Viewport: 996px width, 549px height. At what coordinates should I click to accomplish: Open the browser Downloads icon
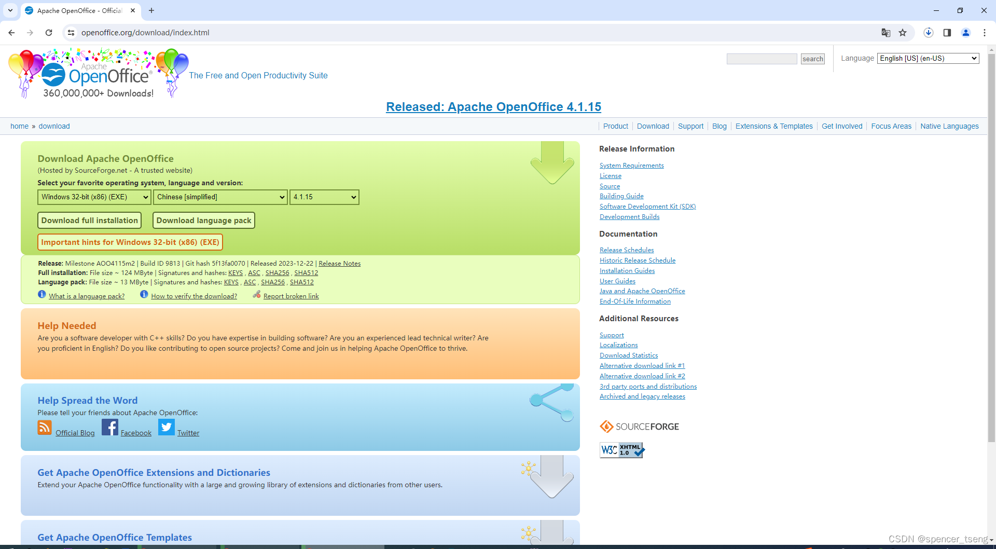tap(928, 33)
